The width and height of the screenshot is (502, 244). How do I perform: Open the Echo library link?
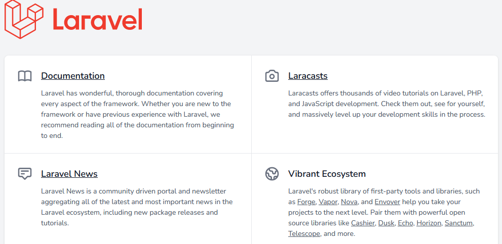[x=405, y=223]
